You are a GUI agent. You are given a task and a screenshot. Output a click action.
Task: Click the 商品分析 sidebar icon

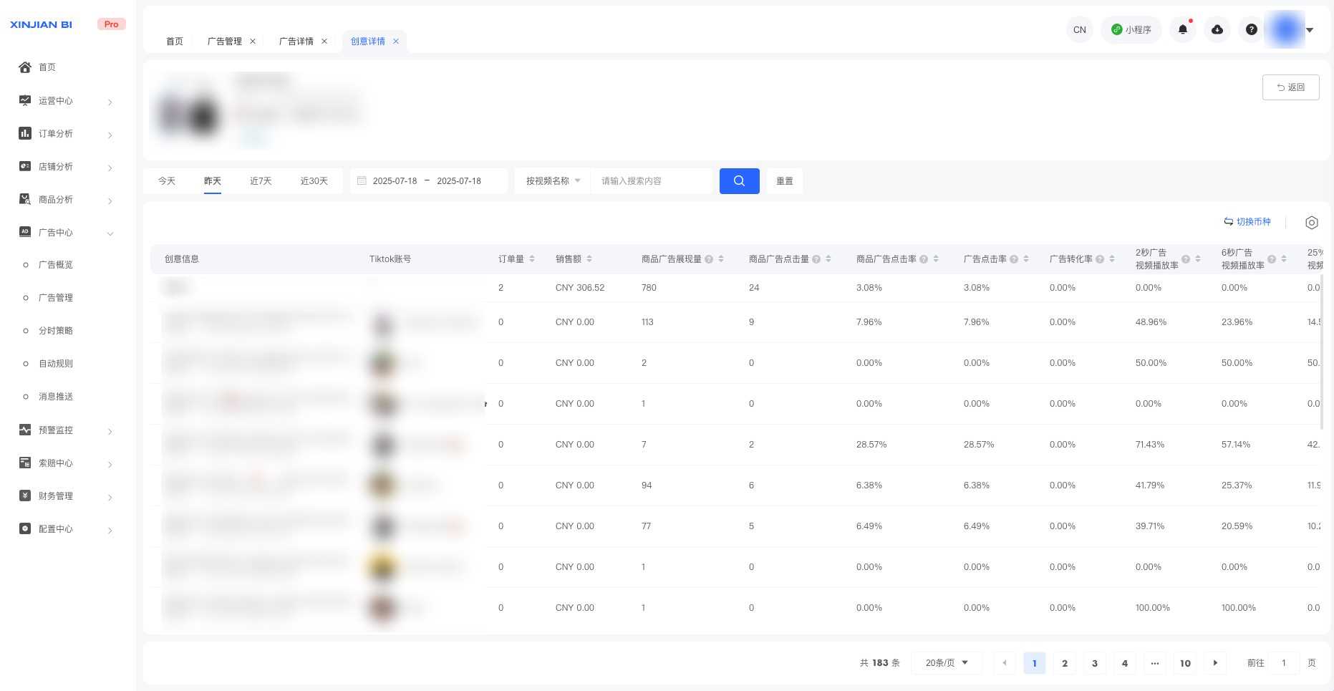click(25, 199)
